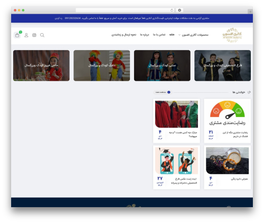This screenshot has width=264, height=223.
Task: Click the خواندنی ها section heading
Action: click(239, 92)
